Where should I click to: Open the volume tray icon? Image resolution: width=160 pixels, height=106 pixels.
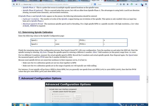131,105
